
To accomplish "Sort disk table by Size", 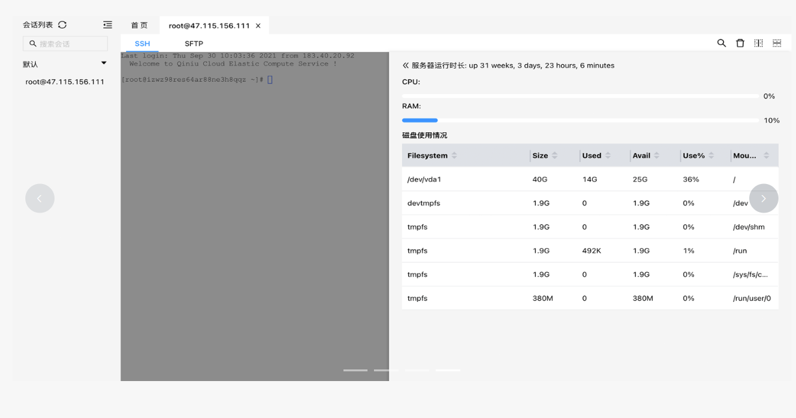I will [x=555, y=156].
